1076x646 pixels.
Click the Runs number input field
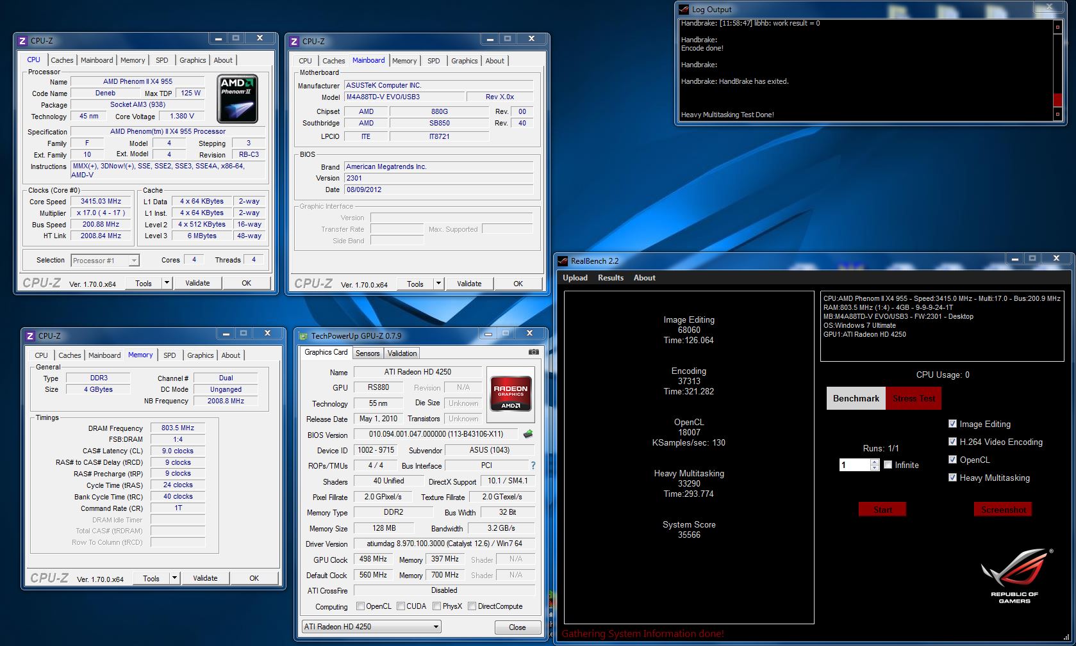[x=855, y=465]
